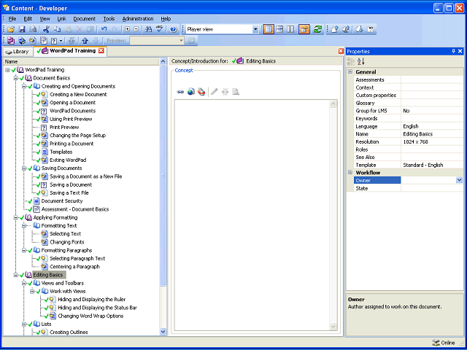Click the Help question mark icon
Image resolution: width=467 pixels, height=350 pixels.
(x=174, y=29)
